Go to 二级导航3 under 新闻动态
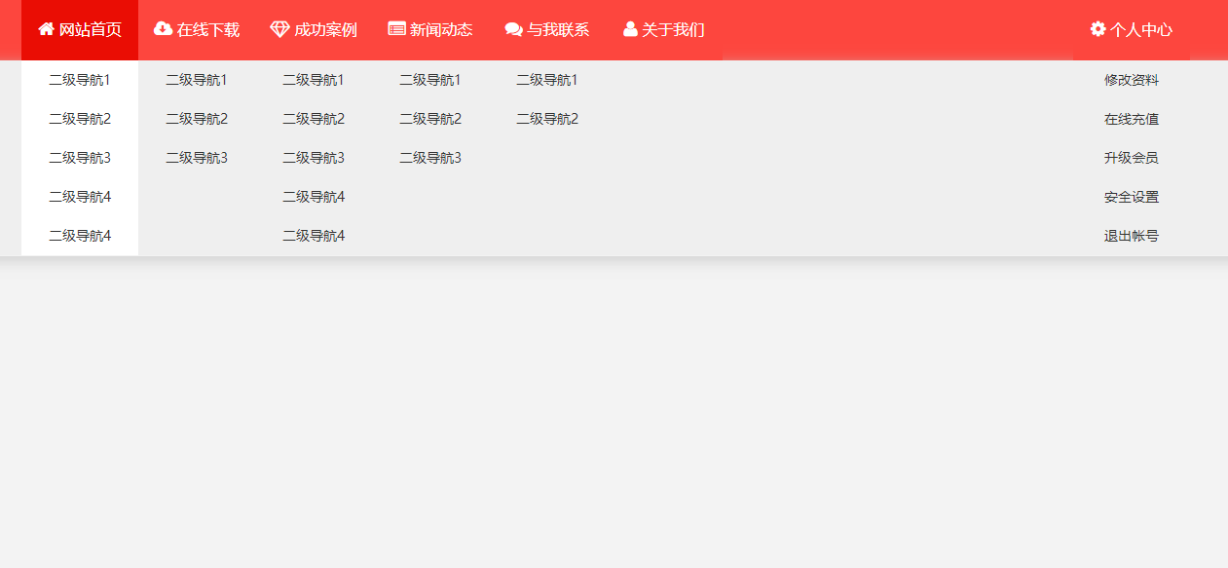The height and width of the screenshot is (568, 1228). pos(430,158)
